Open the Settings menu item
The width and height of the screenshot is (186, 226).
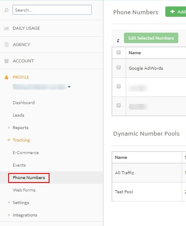click(21, 203)
